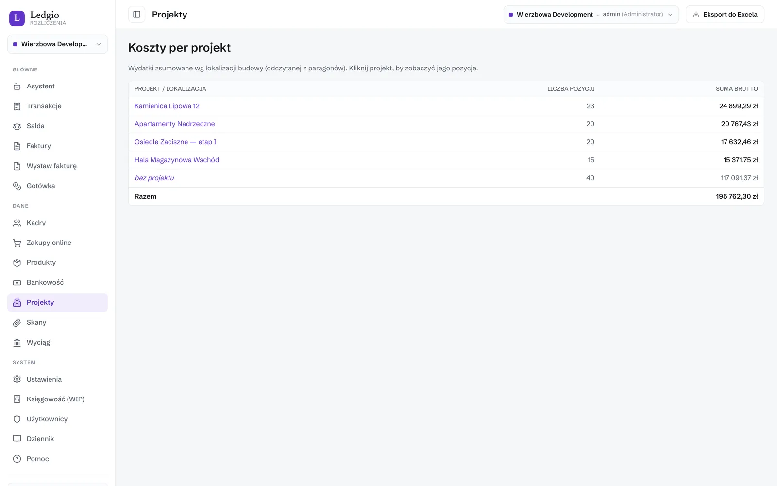Viewport: 777px width, 486px height.
Task: Click the Ledgio logo icon
Action: coord(17,18)
